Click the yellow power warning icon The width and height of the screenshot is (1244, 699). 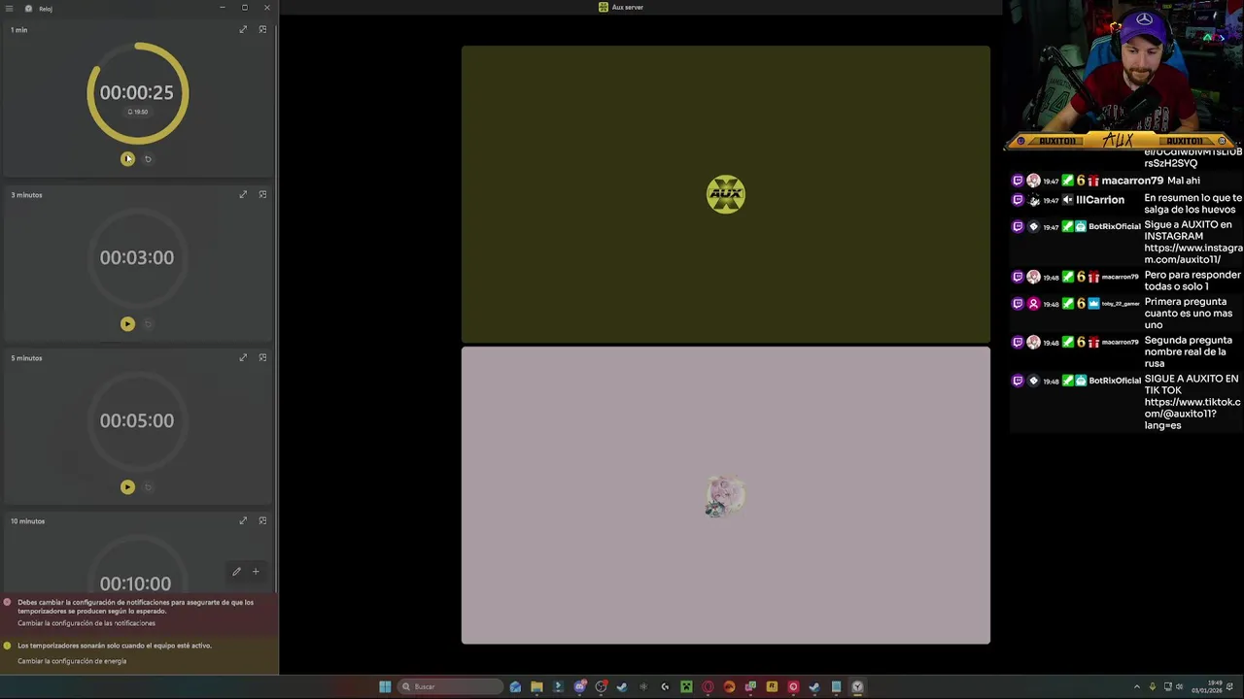tap(7, 646)
